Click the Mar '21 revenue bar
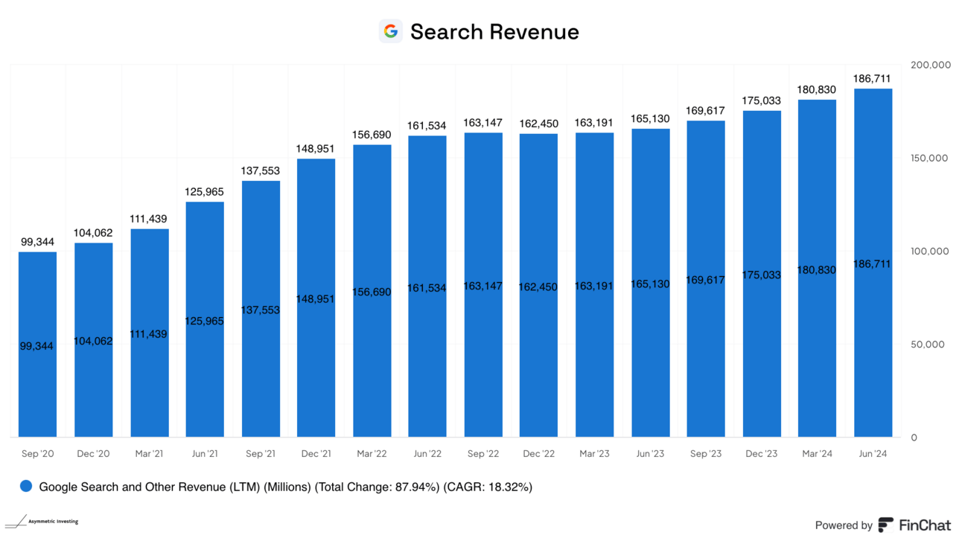The width and height of the screenshot is (962, 541). pos(150,333)
